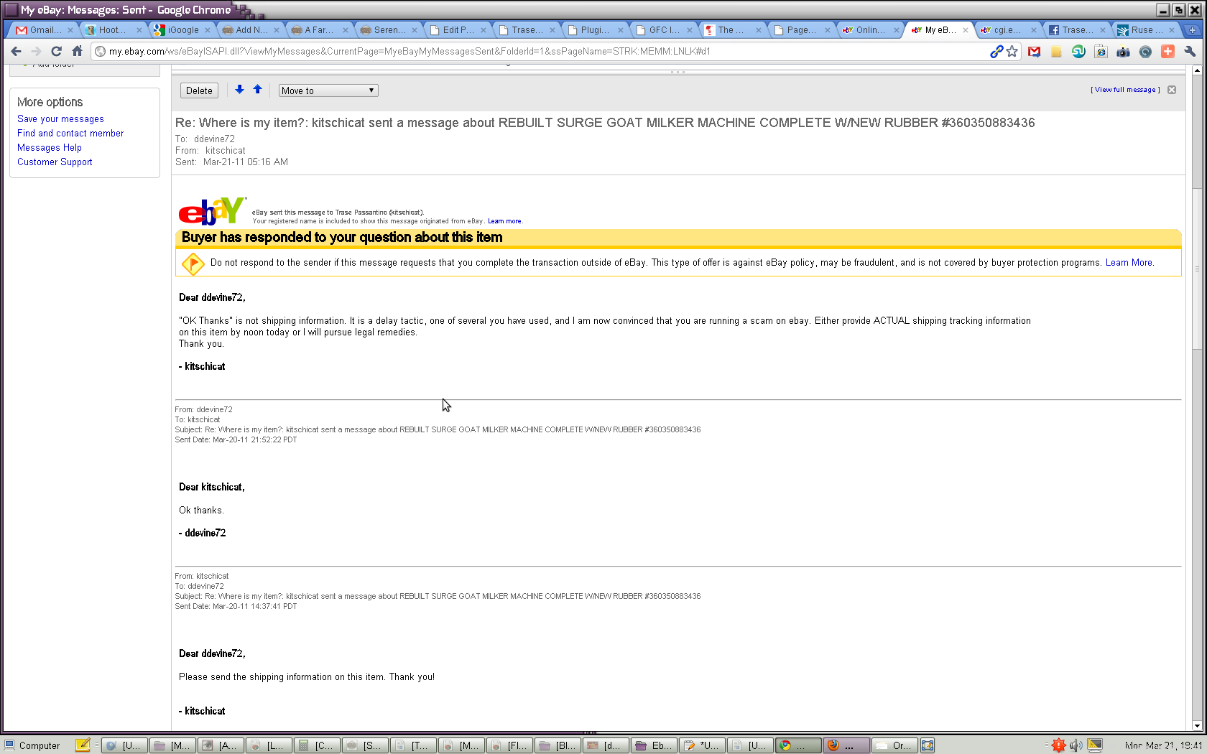This screenshot has height=754, width=1207.
Task: Click the 'Dear kitschicat,' greeting
Action: (x=212, y=487)
